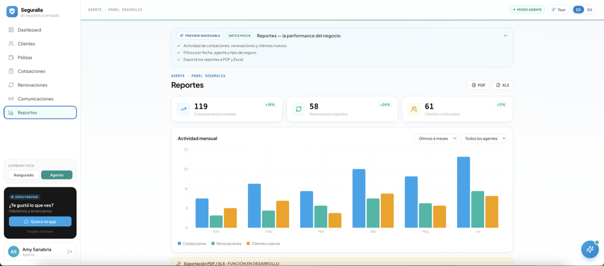The image size is (604, 266).
Task: Open the Todos los agentes dropdown
Action: tap(483, 138)
